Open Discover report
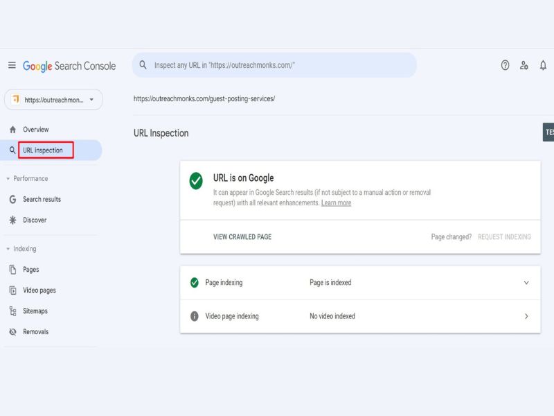The height and width of the screenshot is (416, 554). (x=35, y=220)
